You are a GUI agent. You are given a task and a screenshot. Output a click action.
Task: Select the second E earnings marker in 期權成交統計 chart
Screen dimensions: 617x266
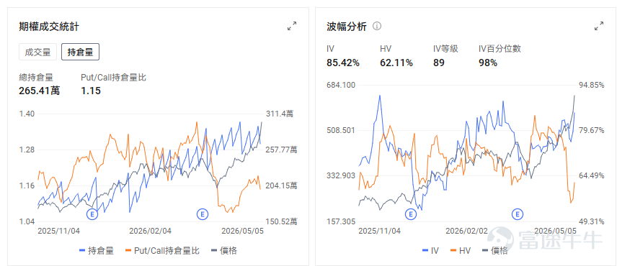203,214
